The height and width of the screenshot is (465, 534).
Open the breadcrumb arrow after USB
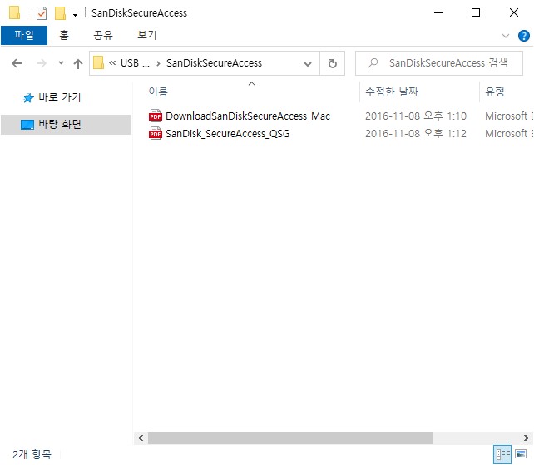[158, 63]
